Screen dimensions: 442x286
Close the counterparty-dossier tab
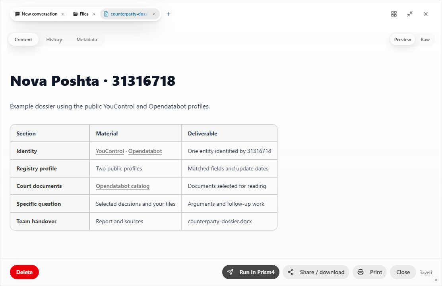[154, 14]
